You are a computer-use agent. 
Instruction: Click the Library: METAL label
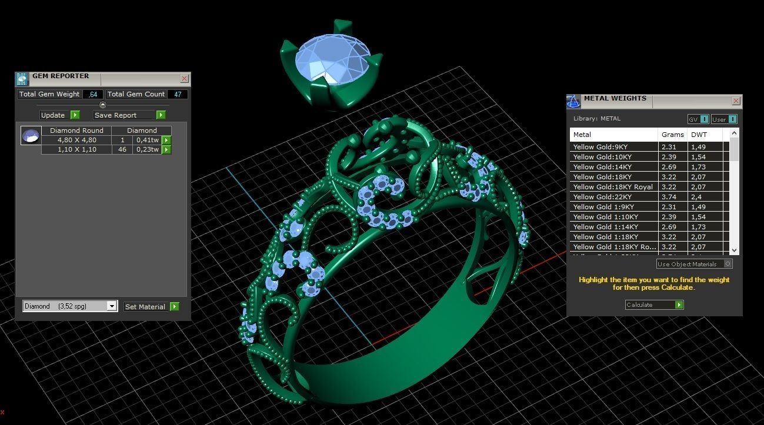pos(596,119)
